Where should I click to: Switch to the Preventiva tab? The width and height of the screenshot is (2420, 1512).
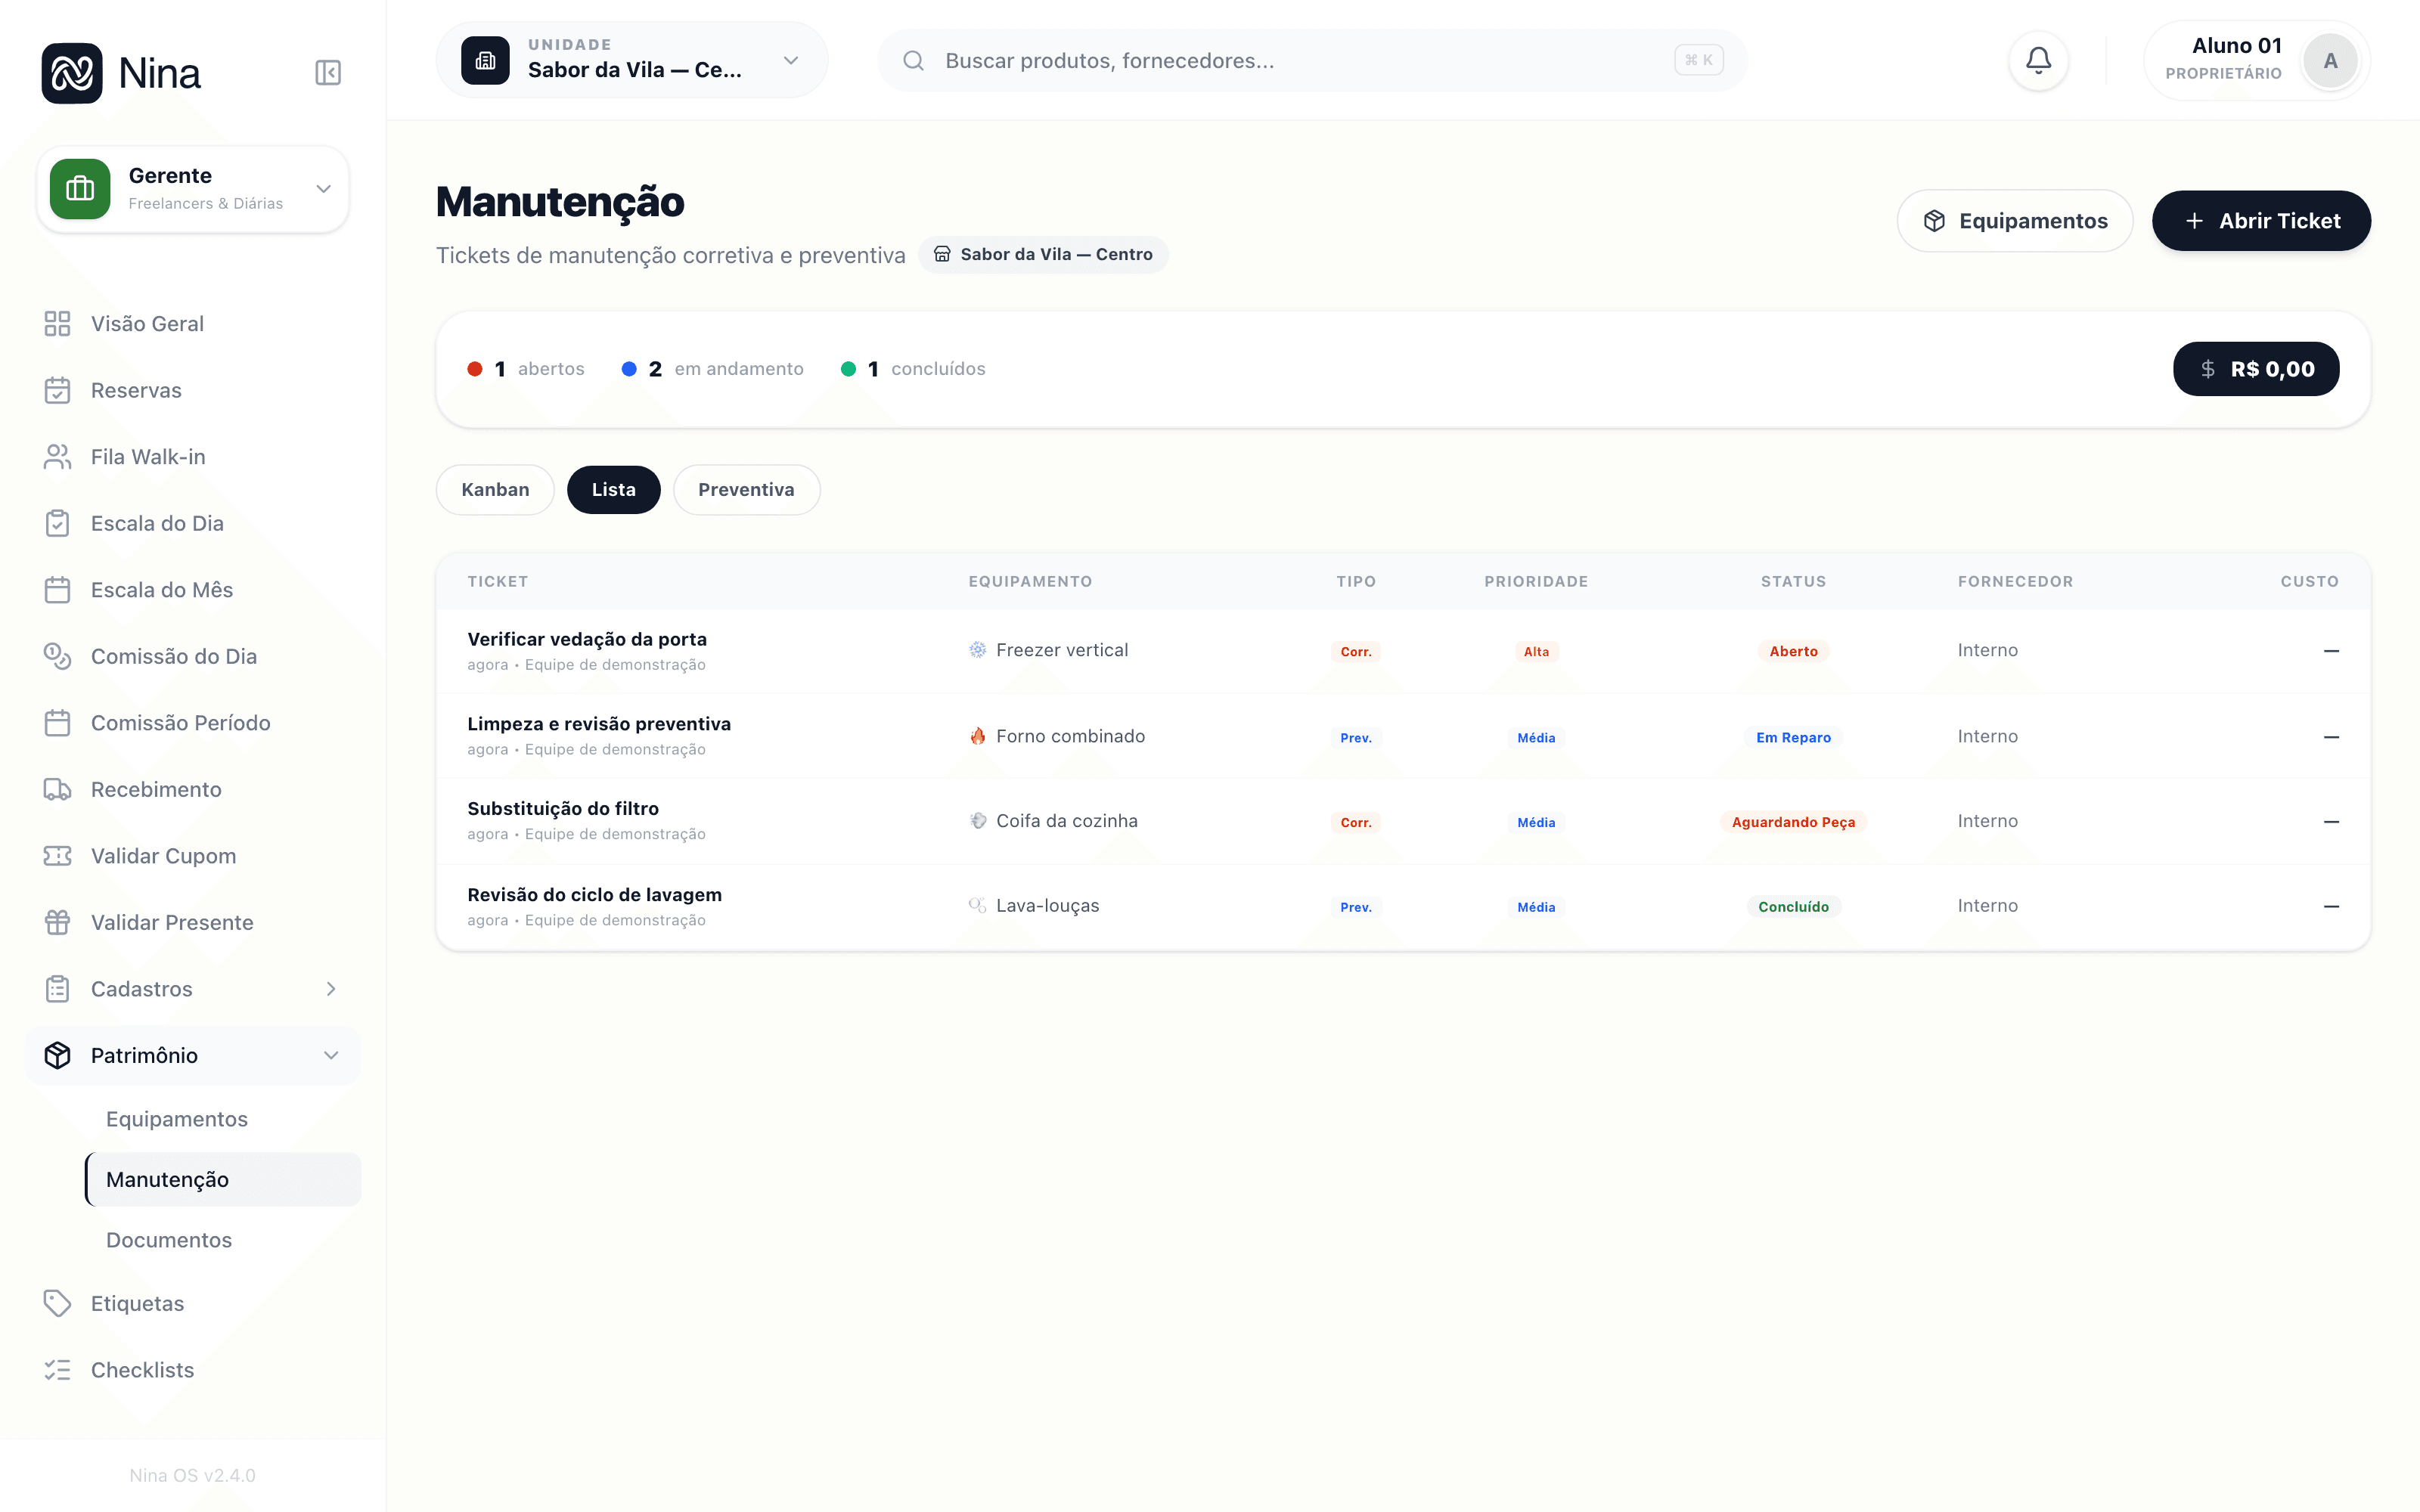coord(746,490)
